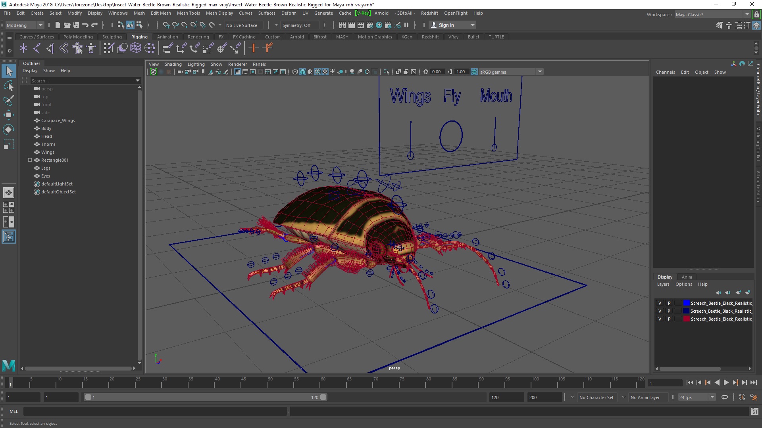Open the Outliner search filter dropdown arrow

138,80
